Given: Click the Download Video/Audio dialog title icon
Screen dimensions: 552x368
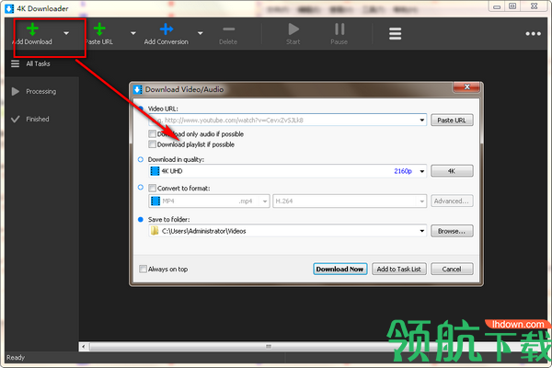Looking at the screenshot, I should coord(138,89).
